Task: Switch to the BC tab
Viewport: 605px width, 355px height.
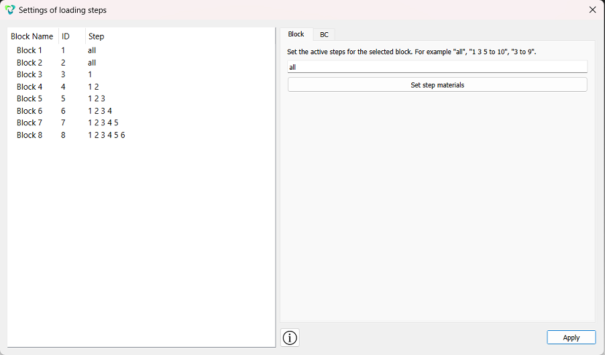Action: click(324, 35)
